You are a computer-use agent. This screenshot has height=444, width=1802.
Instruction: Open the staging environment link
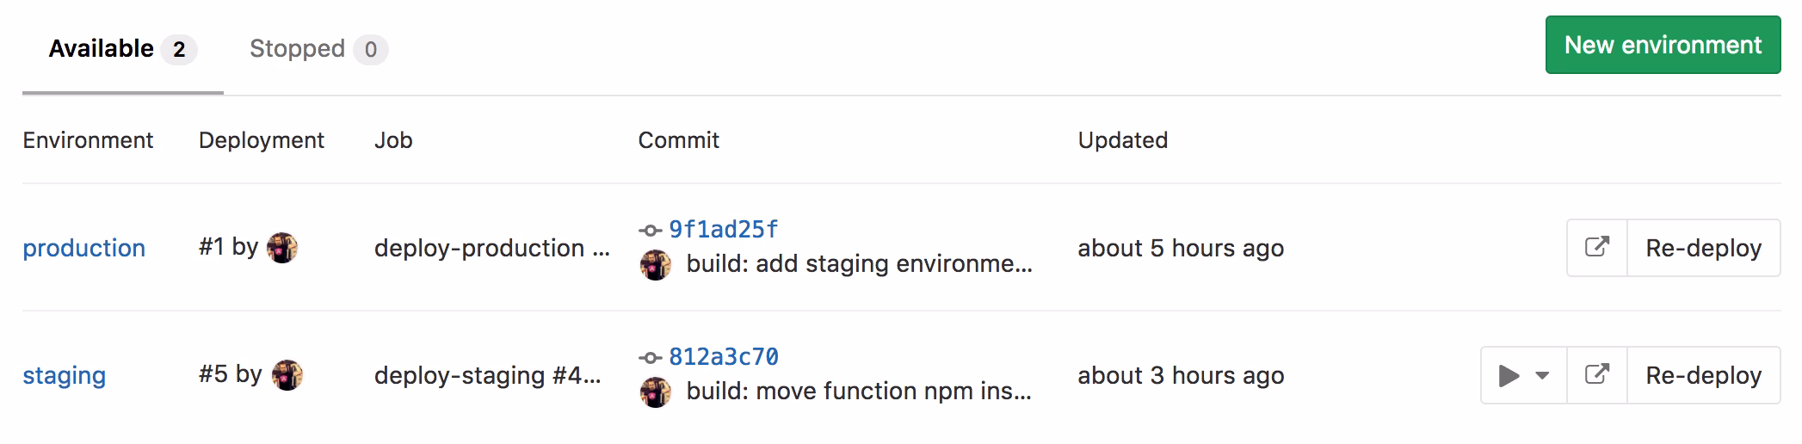coord(64,375)
